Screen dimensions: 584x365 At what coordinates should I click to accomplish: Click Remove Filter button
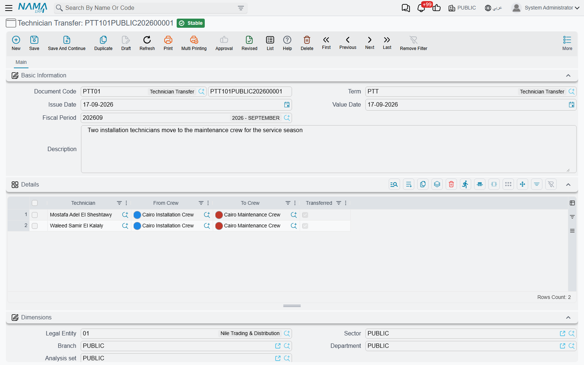tap(414, 43)
